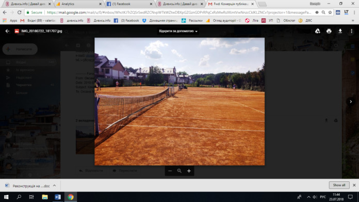
Task: Zoom out with the minus button
Action: 170,171
